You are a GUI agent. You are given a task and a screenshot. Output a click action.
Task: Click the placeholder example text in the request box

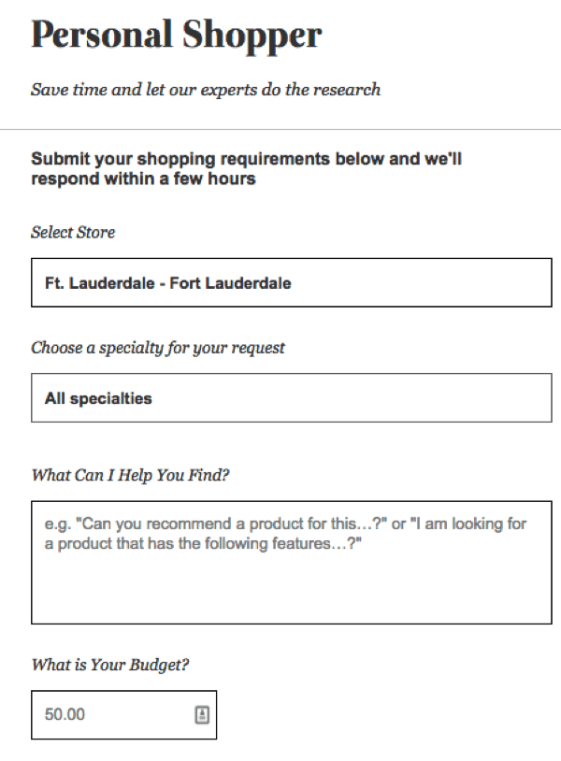pyautogui.click(x=285, y=534)
